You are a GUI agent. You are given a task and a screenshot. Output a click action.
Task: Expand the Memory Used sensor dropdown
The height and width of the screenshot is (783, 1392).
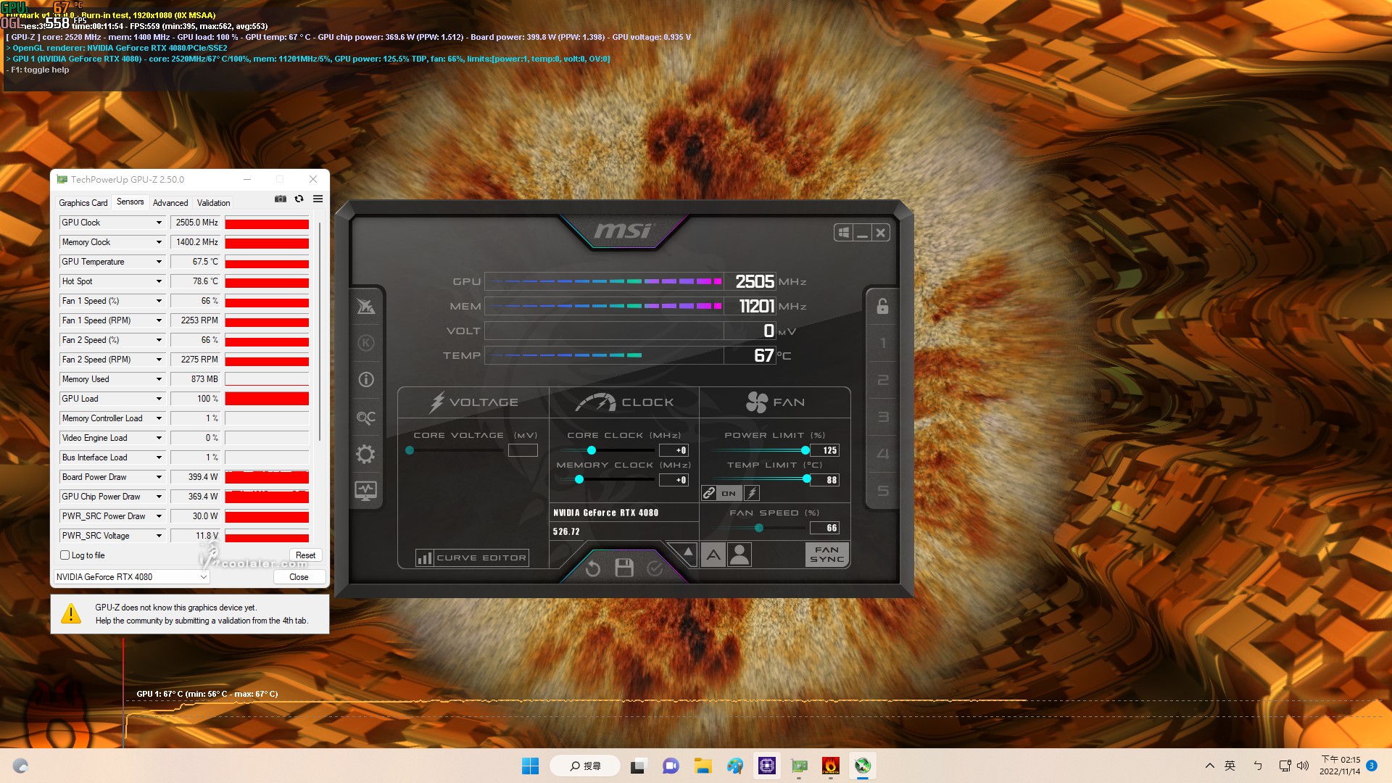pos(159,379)
